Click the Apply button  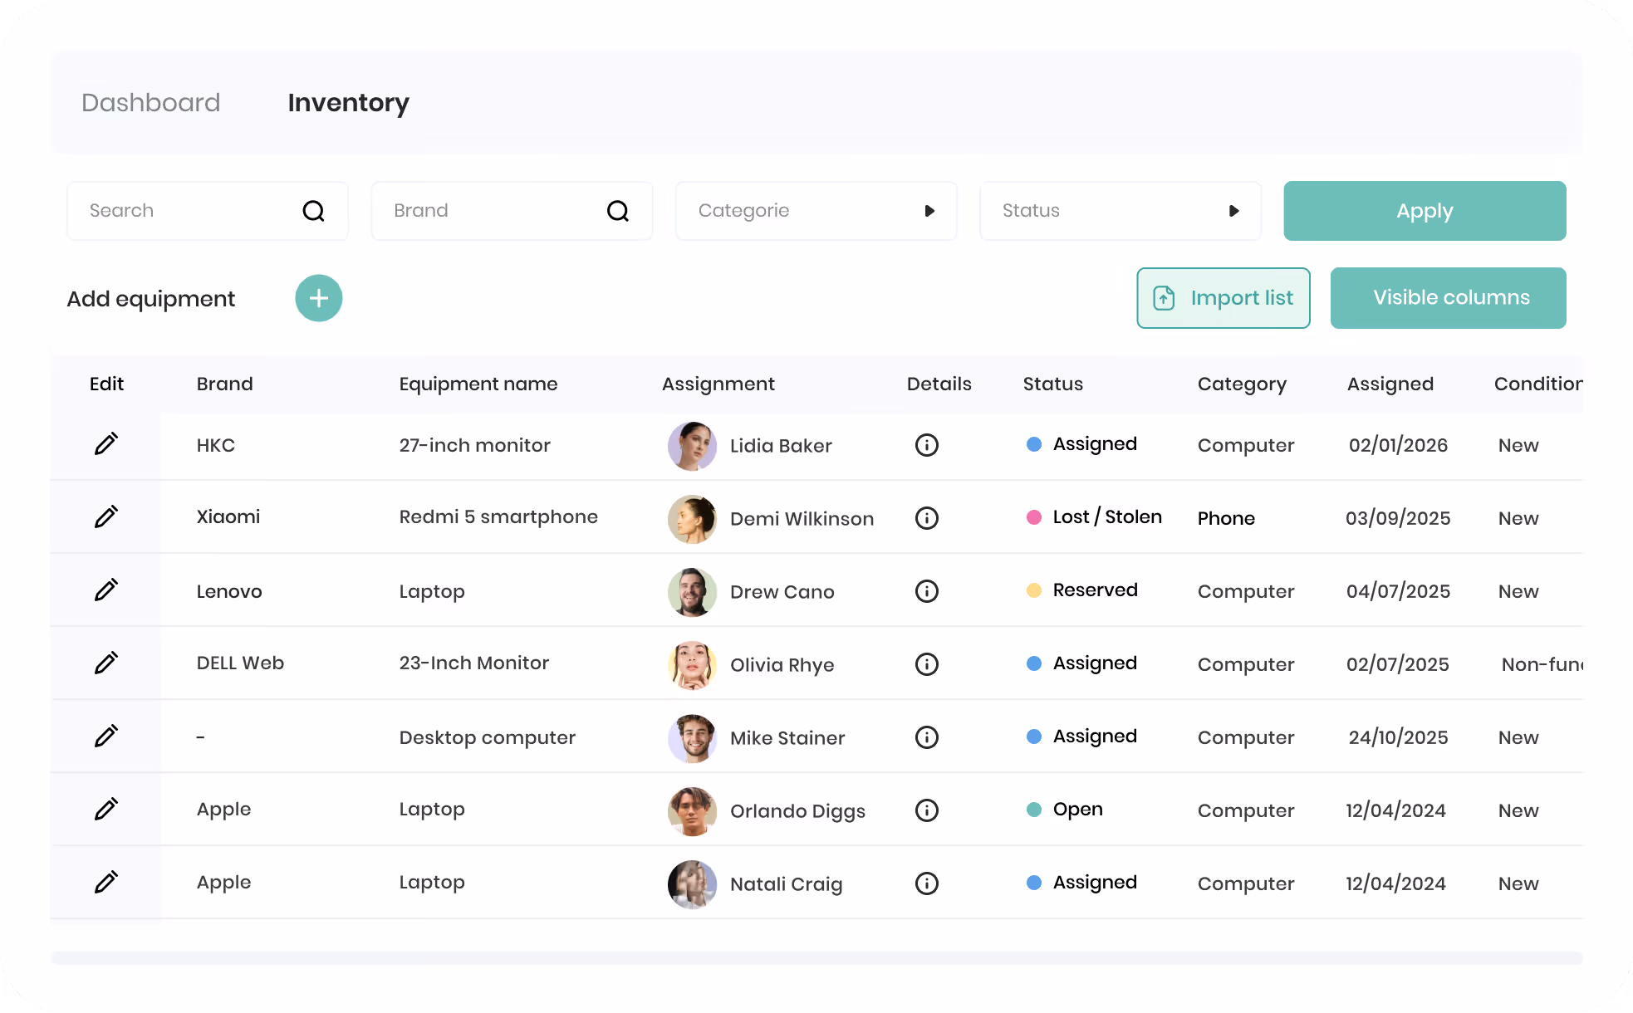(x=1425, y=211)
